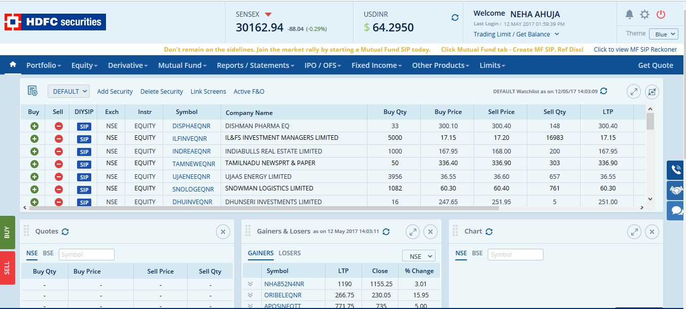
Task: Open the DEFAULT watchlist dropdown
Action: tap(69, 92)
